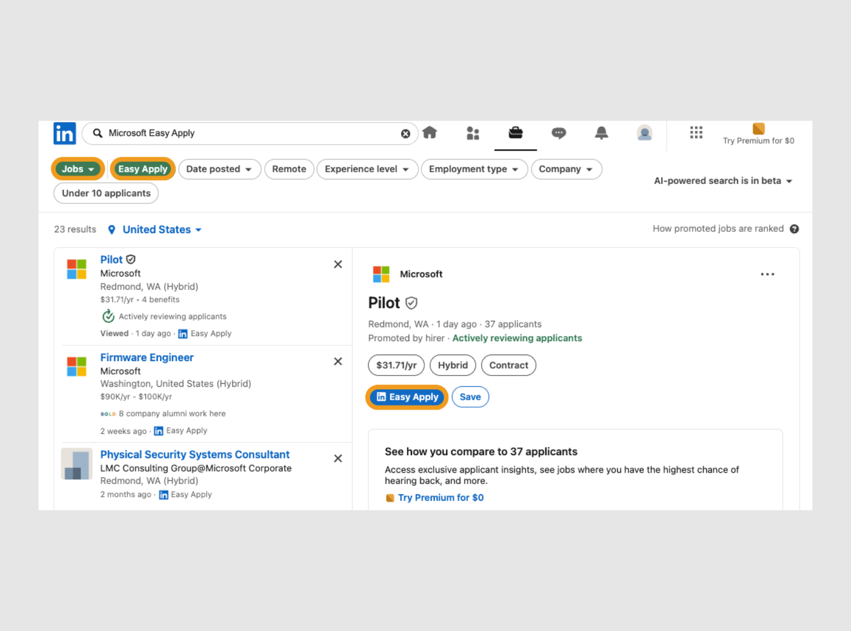The image size is (851, 631).
Task: Open Physical Security Systems Consultant link
Action: tap(195, 455)
